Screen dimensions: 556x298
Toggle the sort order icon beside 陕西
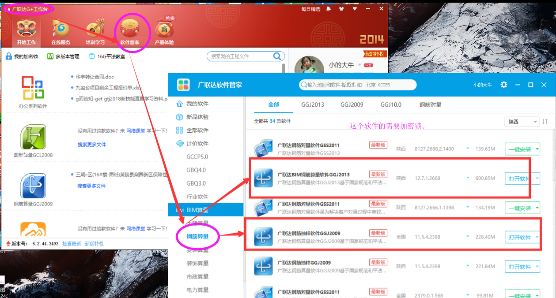coord(545,121)
